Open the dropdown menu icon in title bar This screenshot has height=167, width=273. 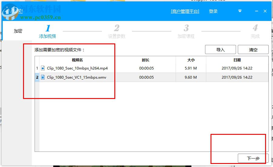(x=240, y=11)
